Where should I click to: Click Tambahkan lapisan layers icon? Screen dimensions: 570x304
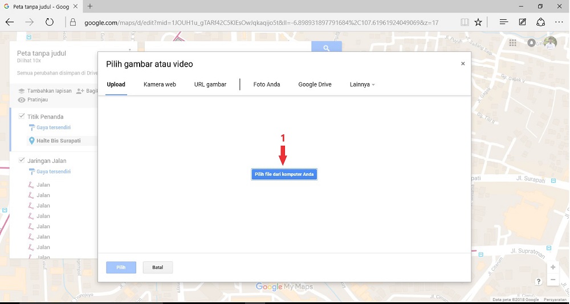[x=22, y=91]
